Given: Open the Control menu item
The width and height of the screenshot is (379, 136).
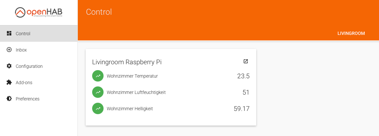Looking at the screenshot, I should tap(23, 34).
